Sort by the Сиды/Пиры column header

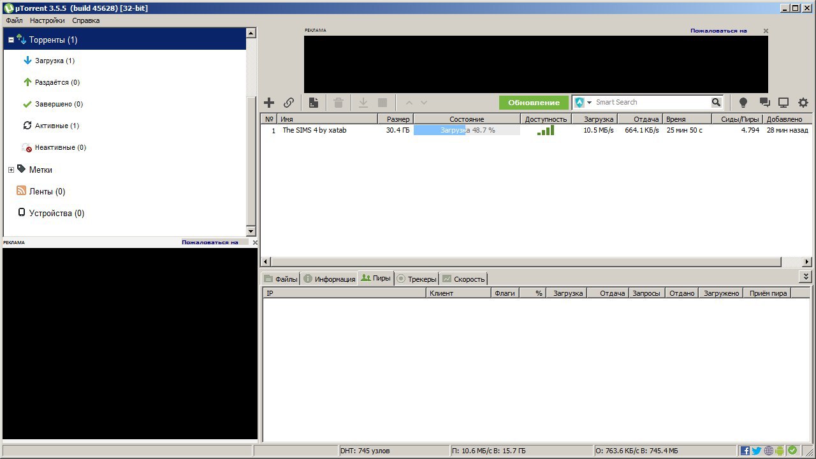pyautogui.click(x=738, y=119)
